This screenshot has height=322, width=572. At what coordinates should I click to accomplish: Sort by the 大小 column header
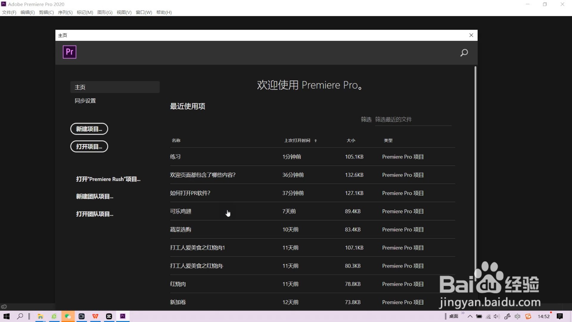(351, 141)
